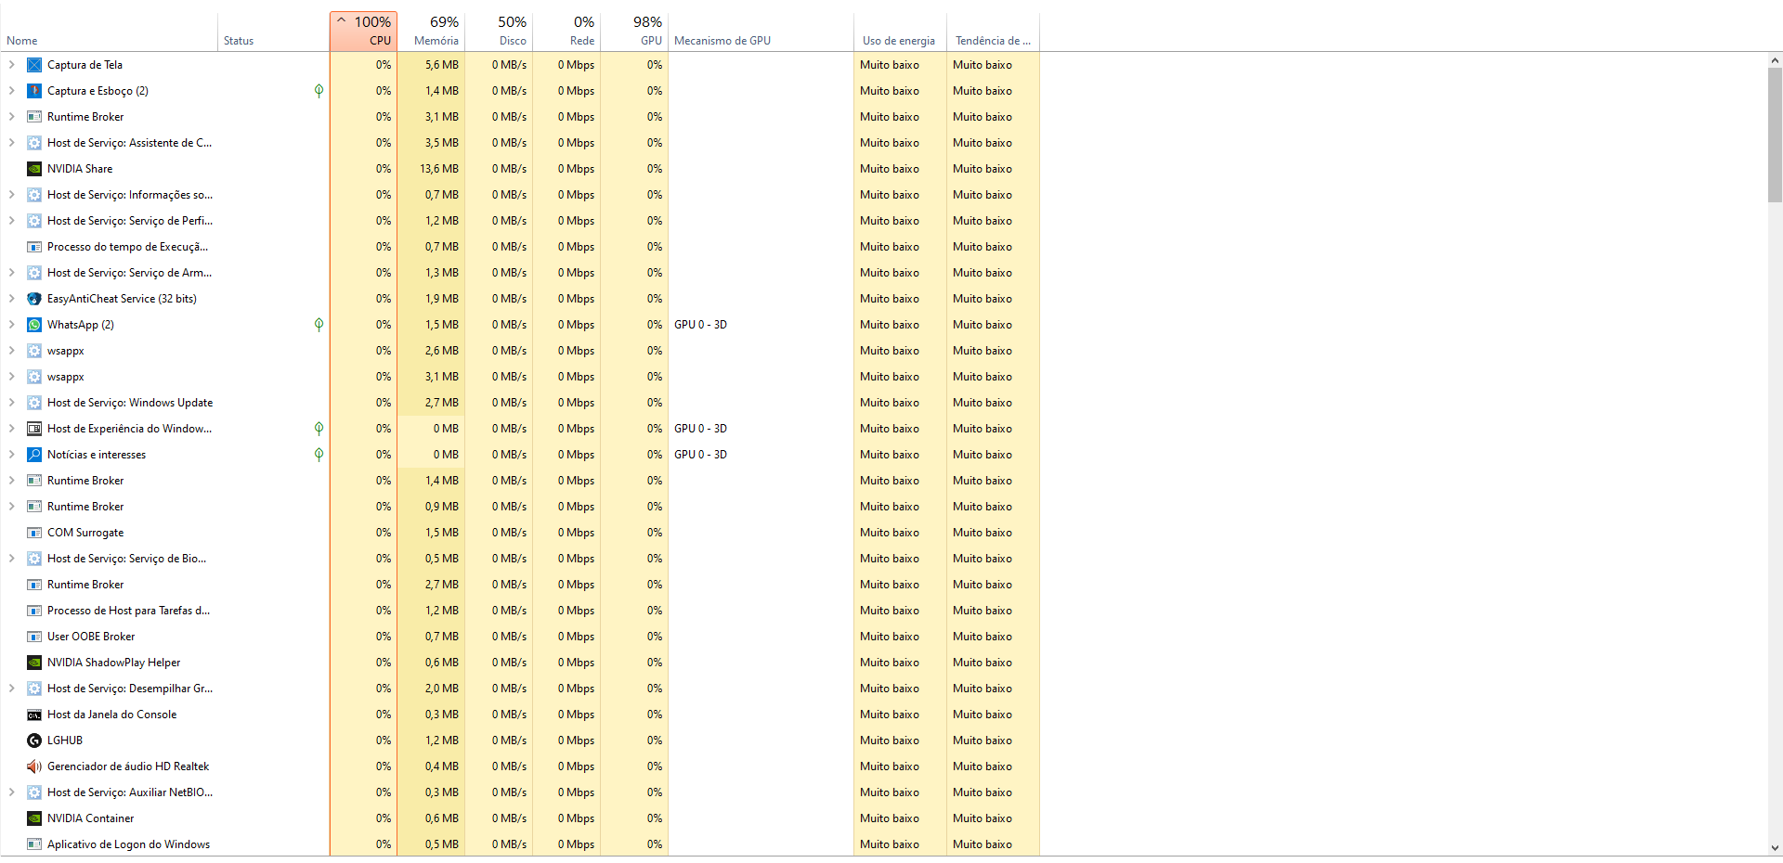Click the Auxiliar NetBIOS service host icon
Viewport: 1783px width, 863px height.
coord(34,792)
